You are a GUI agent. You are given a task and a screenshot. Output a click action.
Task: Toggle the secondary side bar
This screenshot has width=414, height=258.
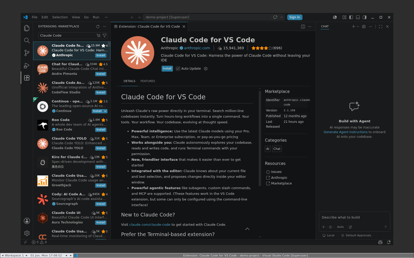(365, 17)
